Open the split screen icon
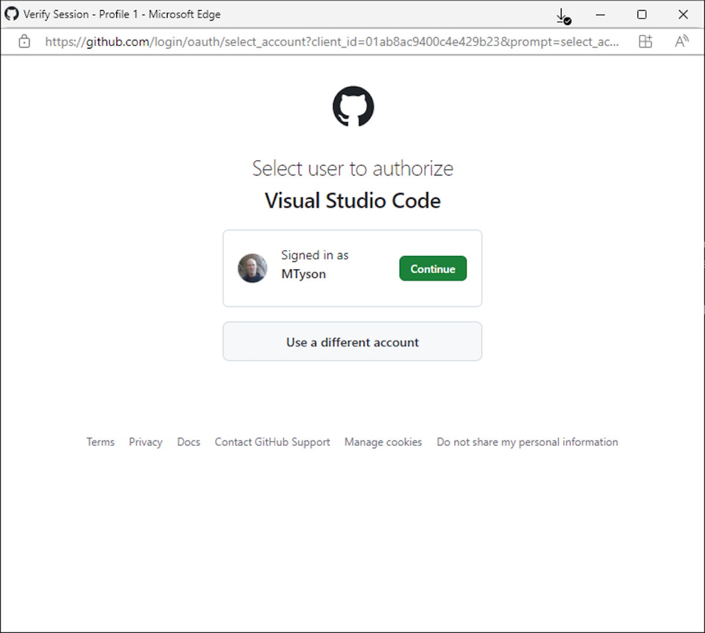705x633 pixels. (x=646, y=42)
